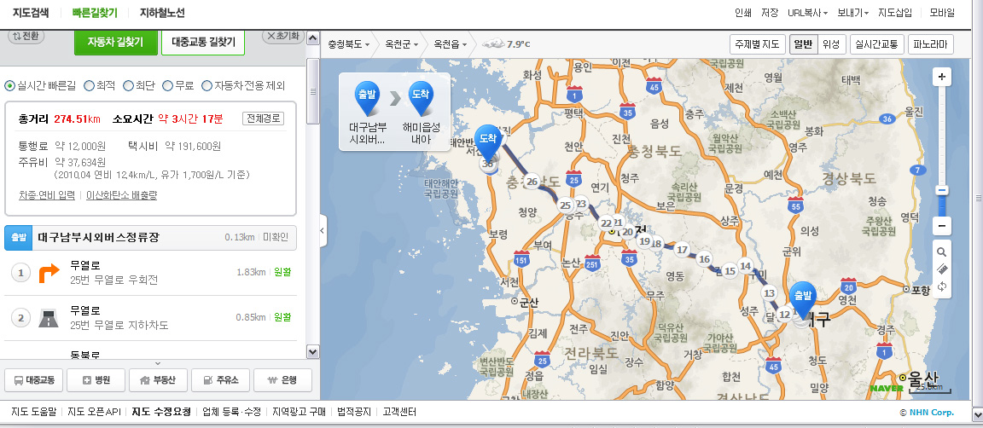Image resolution: width=983 pixels, height=428 pixels.
Task: Click the 주유소 gas station quick-search button
Action: (220, 380)
